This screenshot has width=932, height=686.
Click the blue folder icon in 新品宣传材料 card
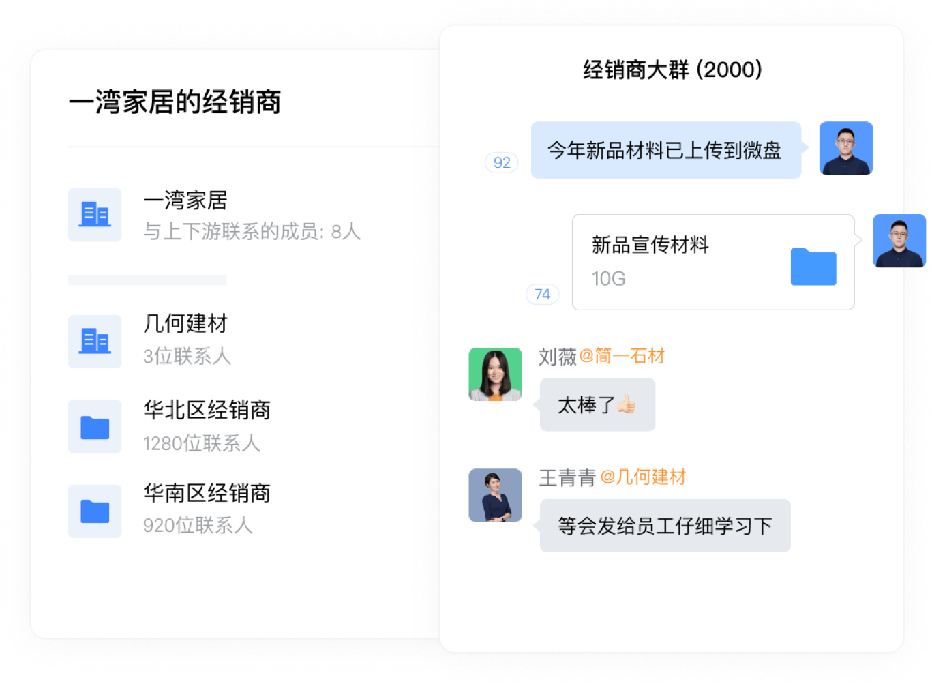[813, 267]
